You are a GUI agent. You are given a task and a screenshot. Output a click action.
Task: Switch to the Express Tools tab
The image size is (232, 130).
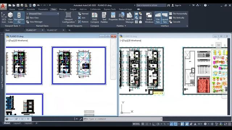109,9
